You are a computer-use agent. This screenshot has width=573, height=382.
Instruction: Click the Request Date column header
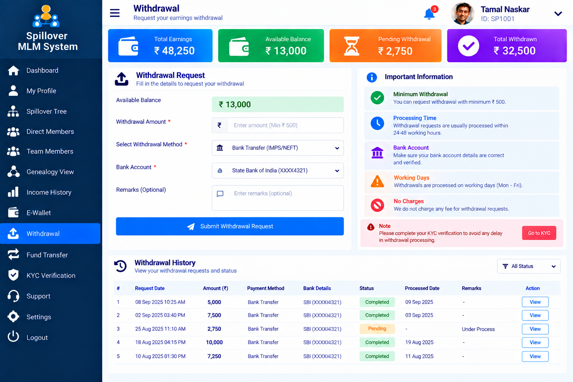150,288
